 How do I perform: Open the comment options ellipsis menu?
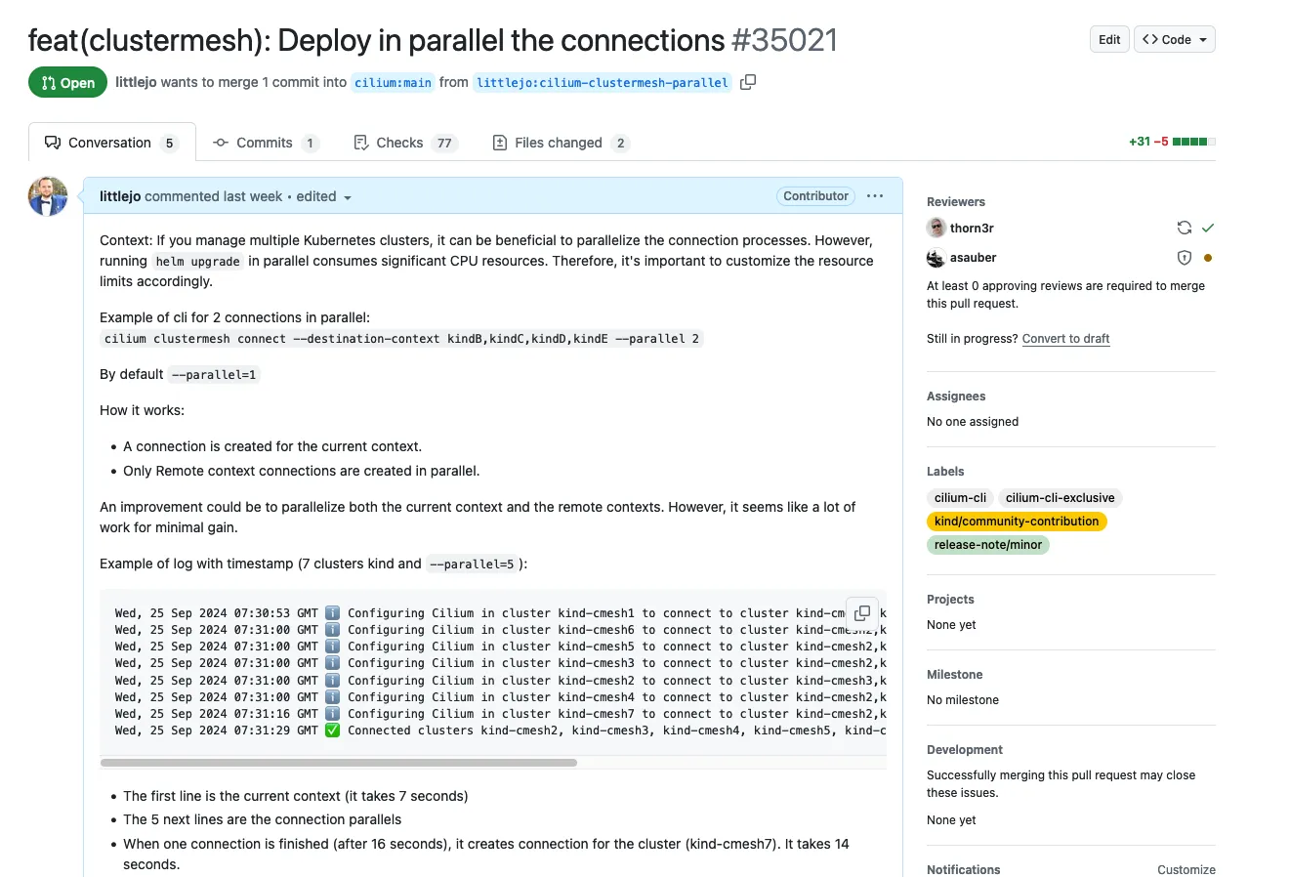(x=875, y=196)
